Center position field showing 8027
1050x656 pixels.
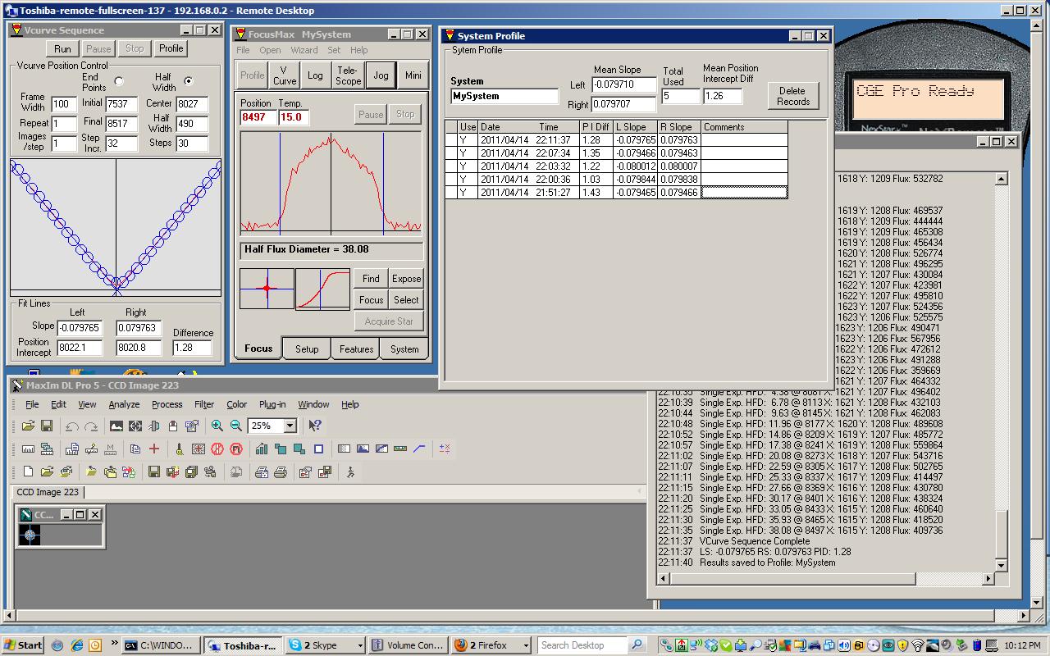192,104
